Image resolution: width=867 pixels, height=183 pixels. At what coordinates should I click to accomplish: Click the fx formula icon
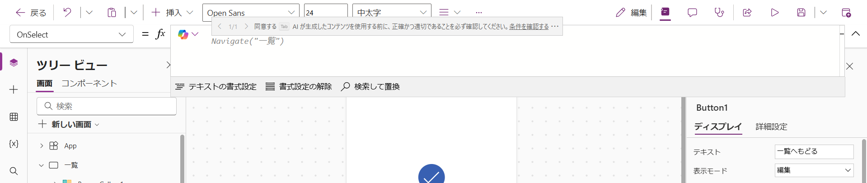[x=160, y=34]
